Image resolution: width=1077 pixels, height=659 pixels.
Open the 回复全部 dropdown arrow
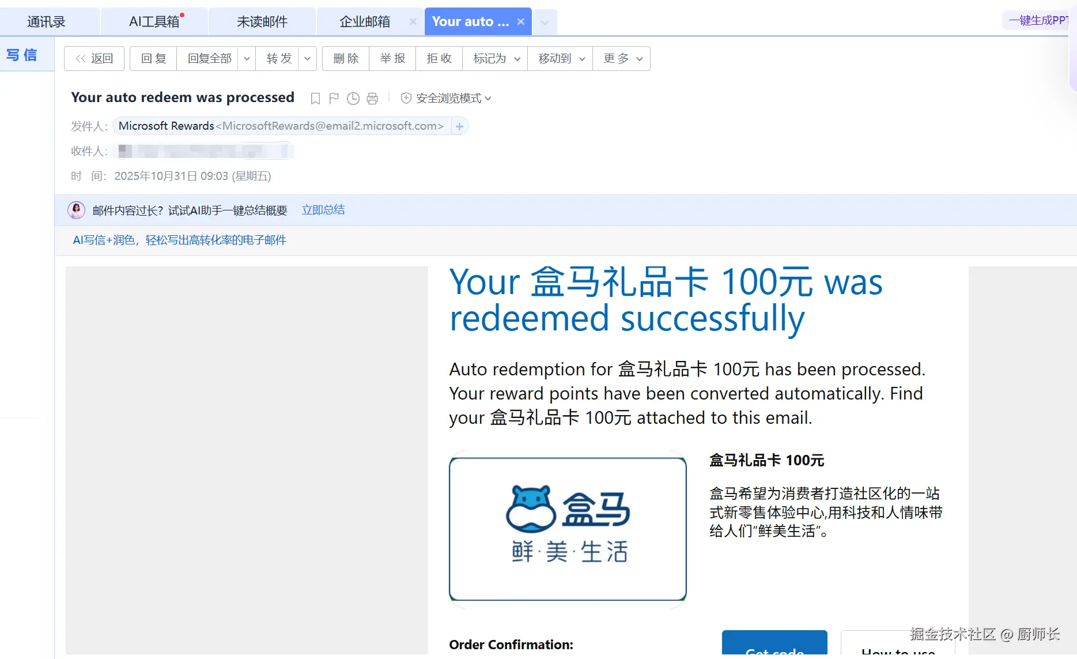247,59
